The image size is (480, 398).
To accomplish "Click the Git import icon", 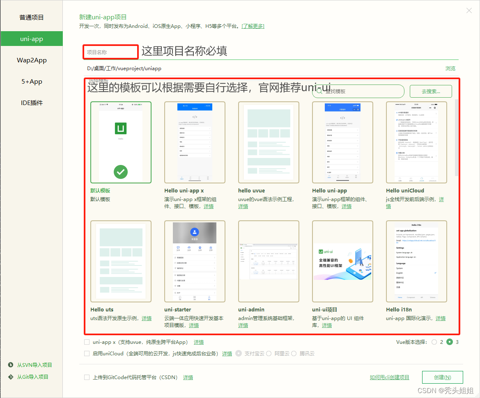I will click(x=11, y=377).
